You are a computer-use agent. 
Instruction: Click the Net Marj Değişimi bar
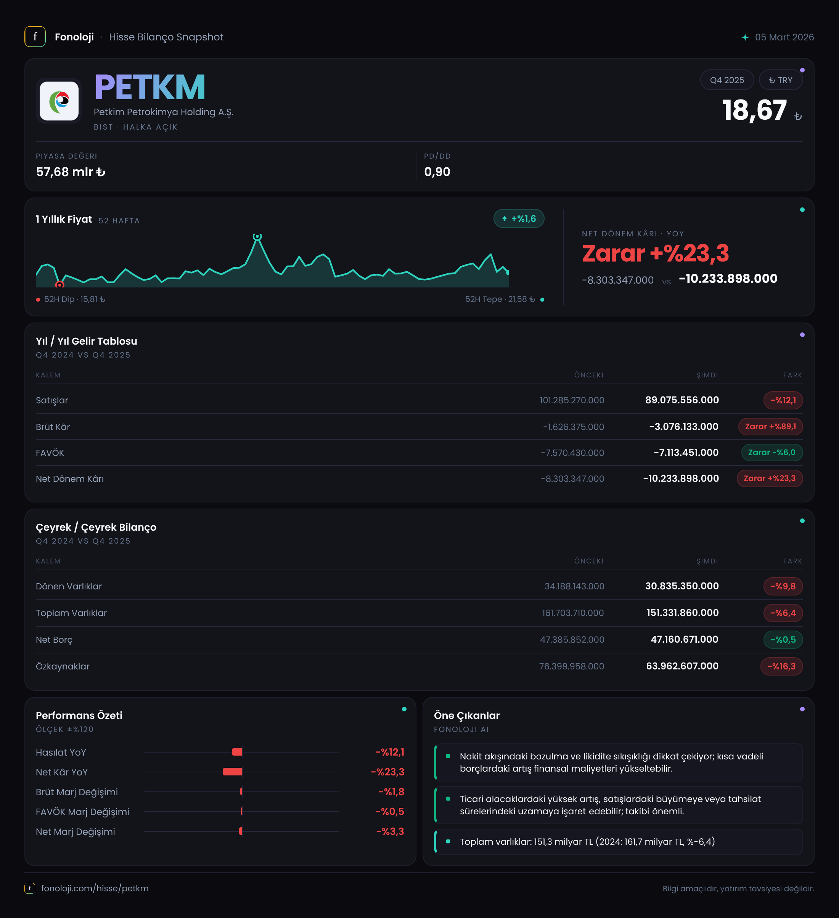(x=241, y=831)
